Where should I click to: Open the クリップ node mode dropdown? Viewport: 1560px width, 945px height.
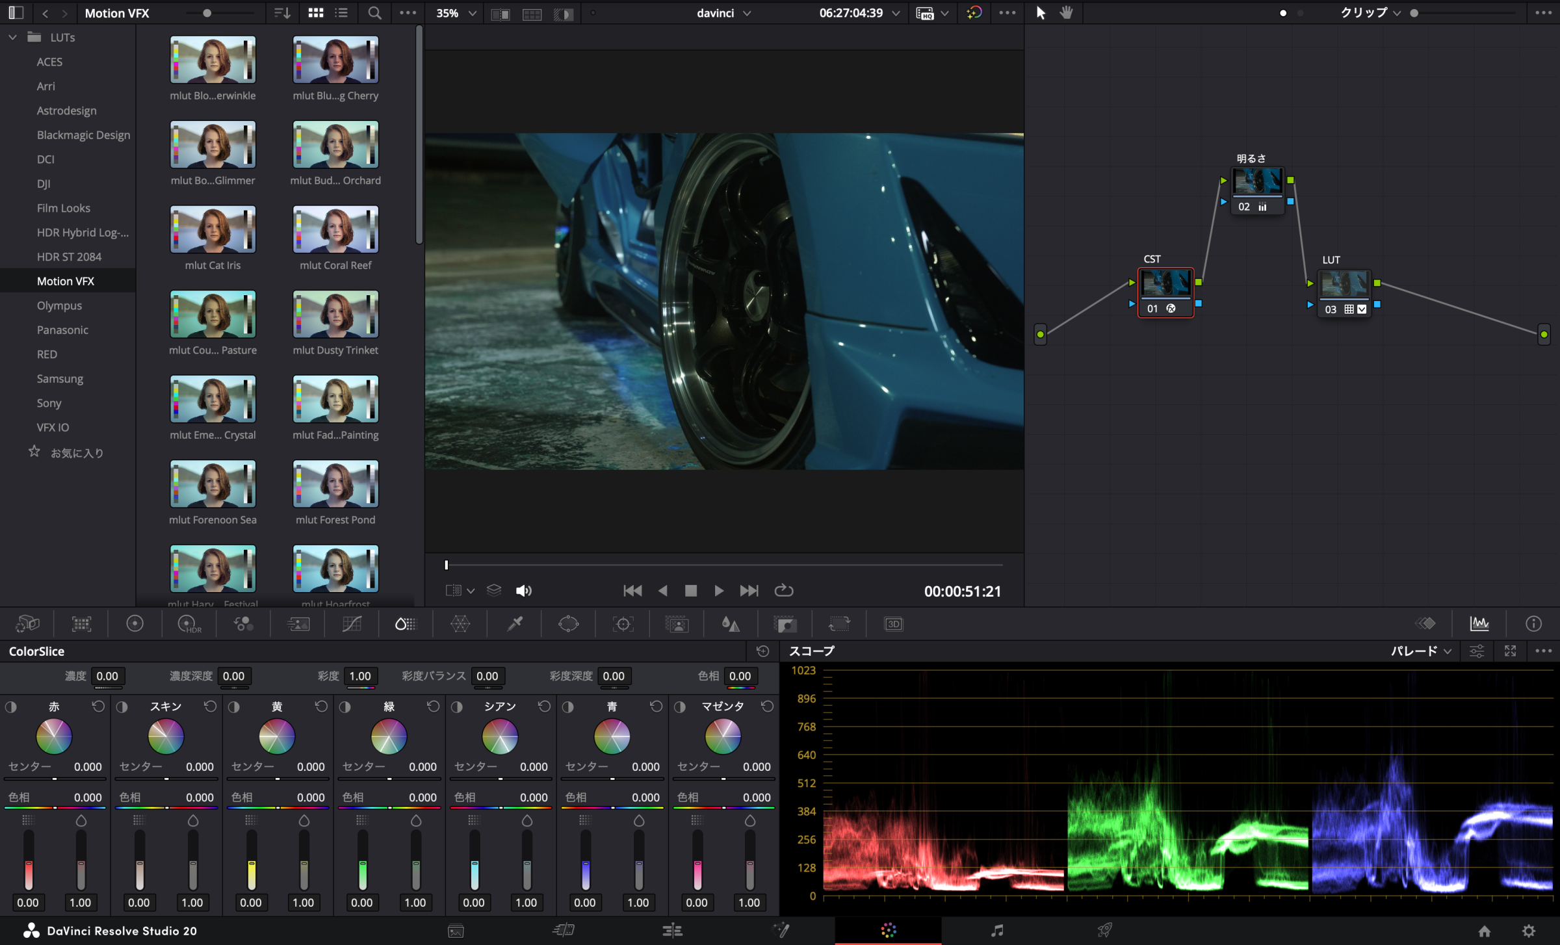1370,13
